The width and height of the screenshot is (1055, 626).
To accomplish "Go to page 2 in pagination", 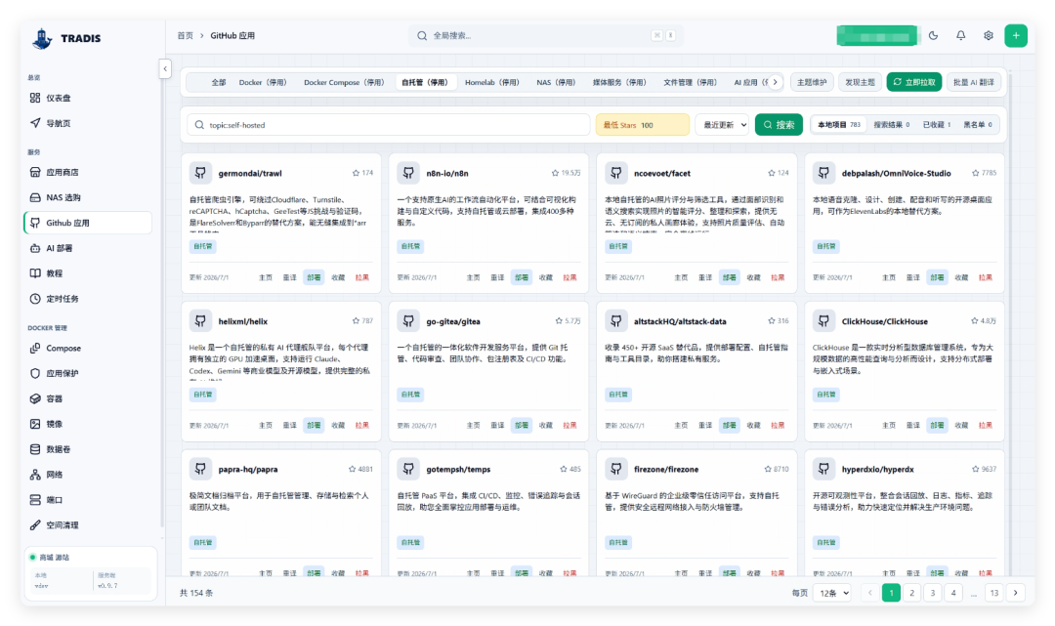I will tap(911, 593).
